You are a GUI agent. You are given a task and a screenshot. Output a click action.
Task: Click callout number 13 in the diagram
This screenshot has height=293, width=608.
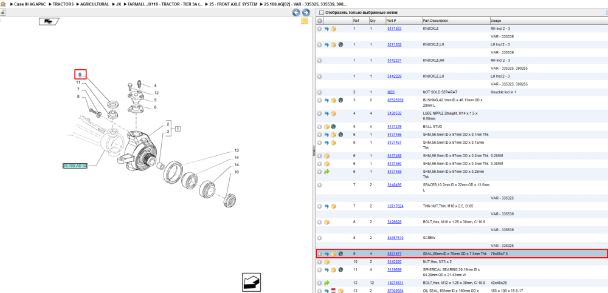pyautogui.click(x=236, y=150)
